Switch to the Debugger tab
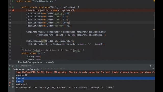 19,69
